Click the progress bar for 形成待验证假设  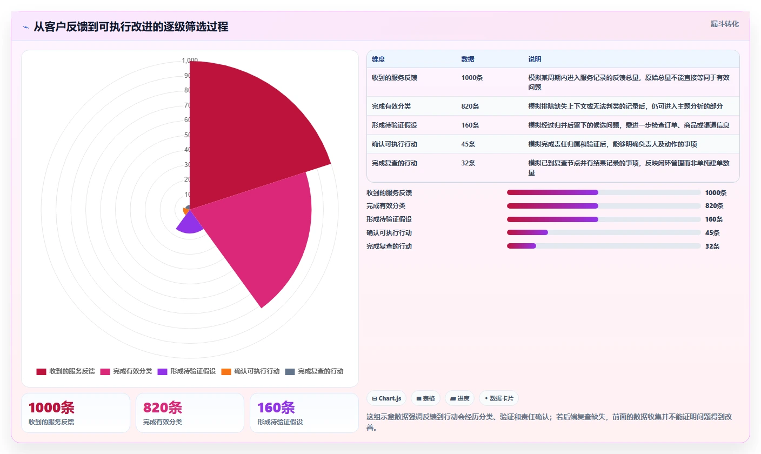pyautogui.click(x=604, y=219)
